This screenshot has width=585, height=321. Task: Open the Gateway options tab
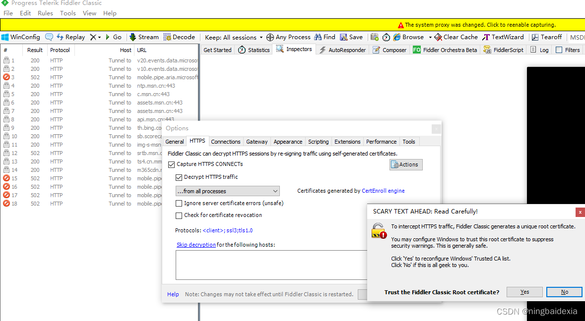tap(257, 142)
